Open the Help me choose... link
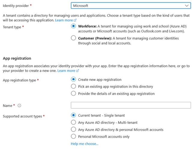The width and height of the screenshot is (195, 149). pyautogui.click(x=84, y=144)
